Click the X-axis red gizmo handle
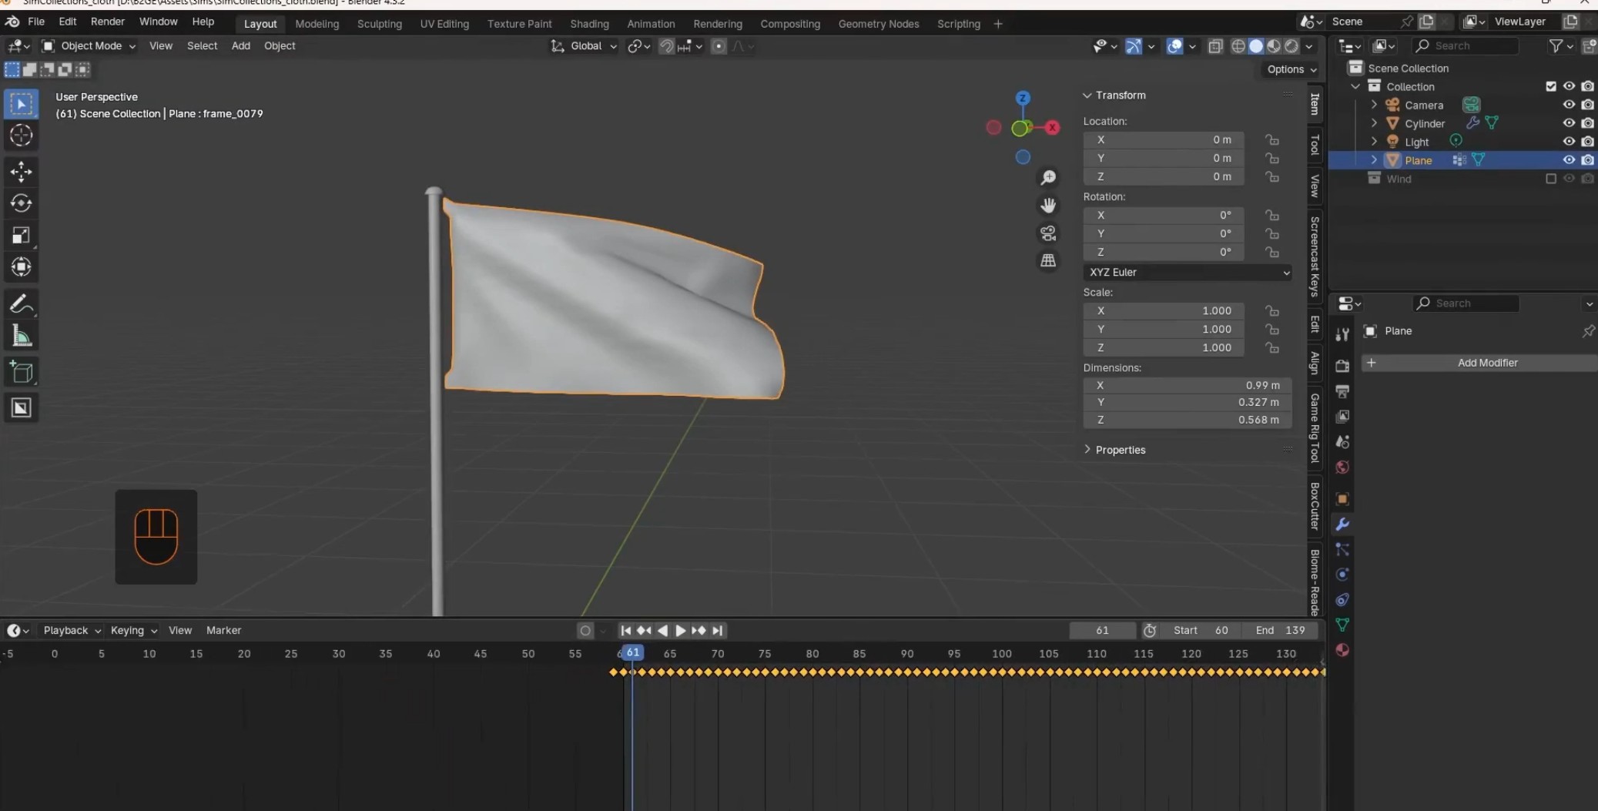This screenshot has width=1598, height=811. point(1052,128)
